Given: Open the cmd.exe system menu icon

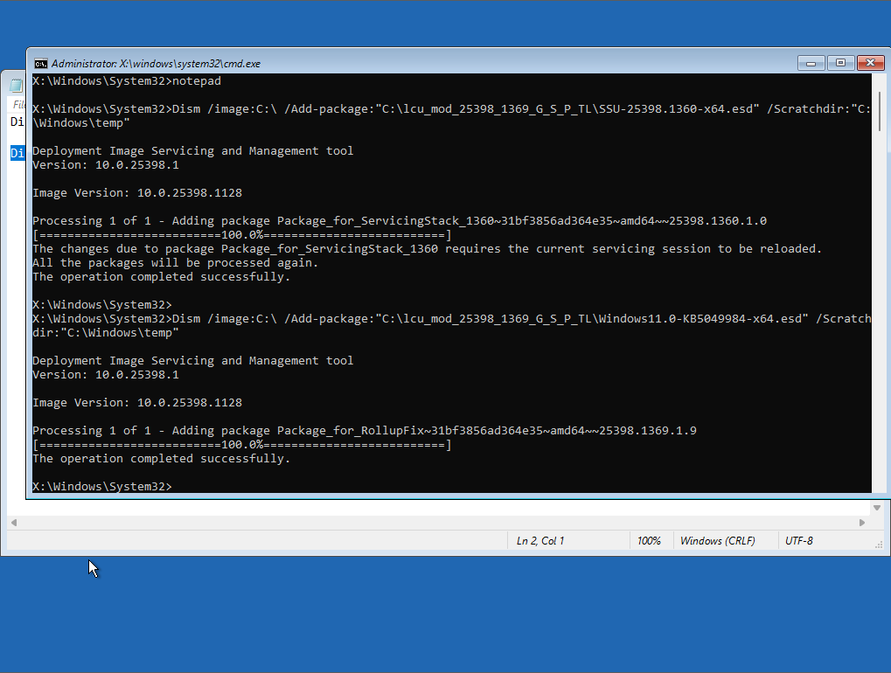Looking at the screenshot, I should point(40,64).
